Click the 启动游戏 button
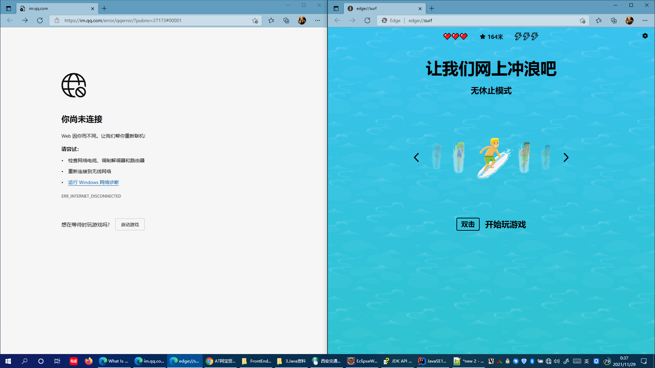The width and height of the screenshot is (655, 368). (x=130, y=225)
